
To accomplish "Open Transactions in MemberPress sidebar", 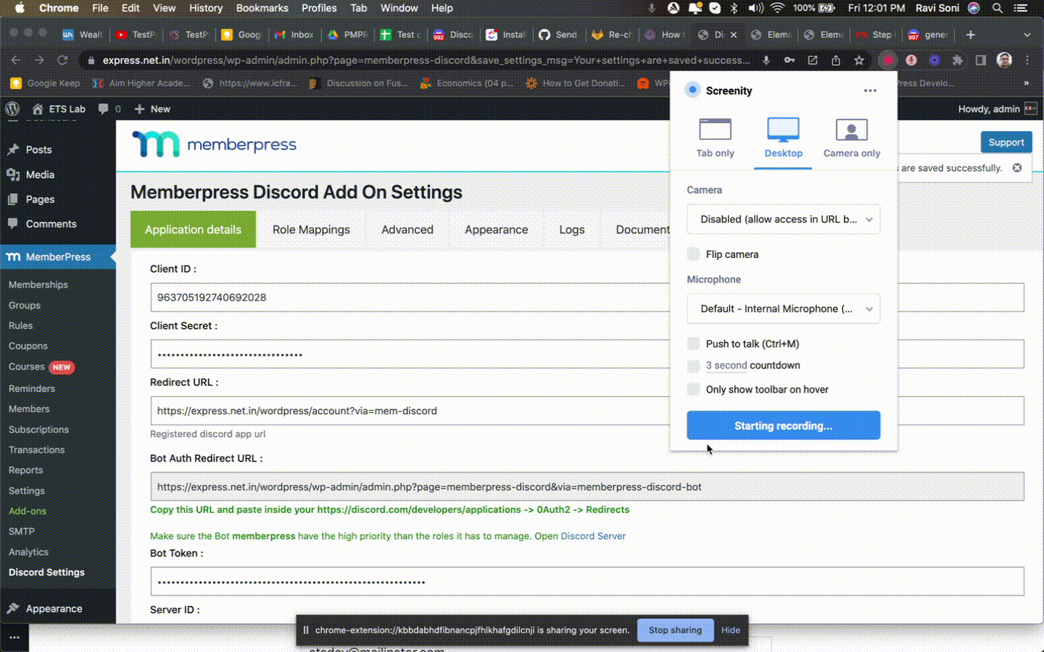I will pyautogui.click(x=36, y=450).
